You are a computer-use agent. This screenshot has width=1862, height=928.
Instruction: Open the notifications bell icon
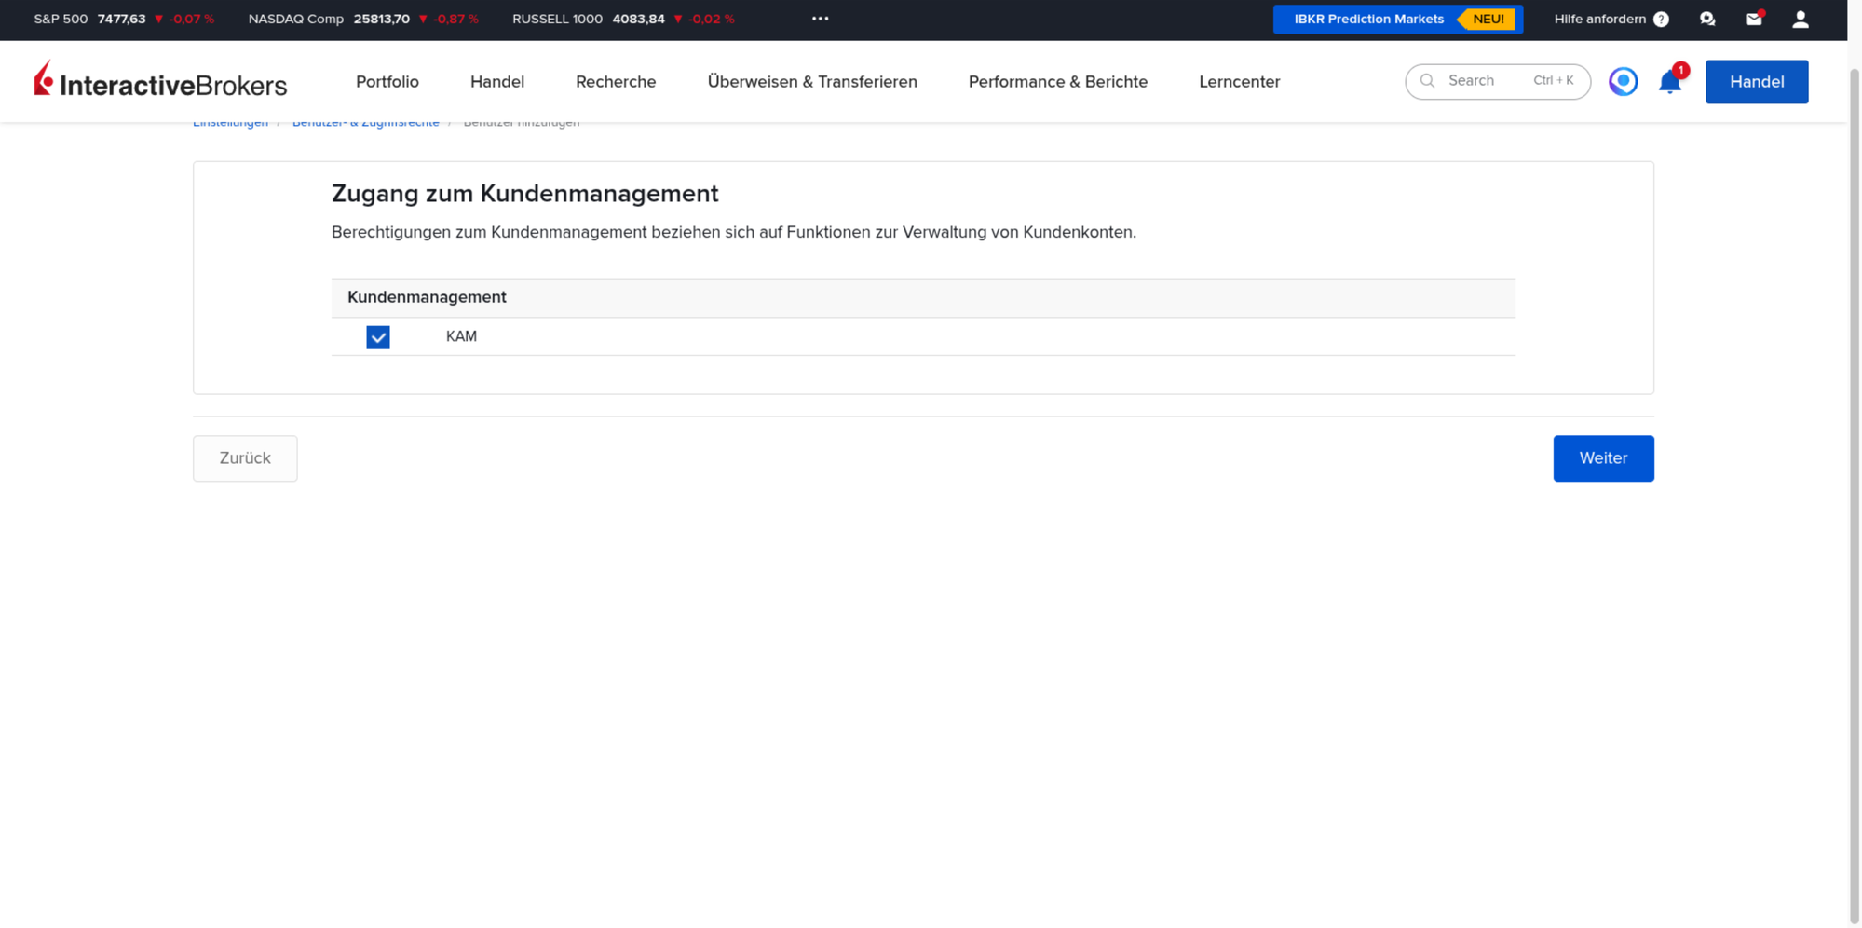[x=1670, y=82]
